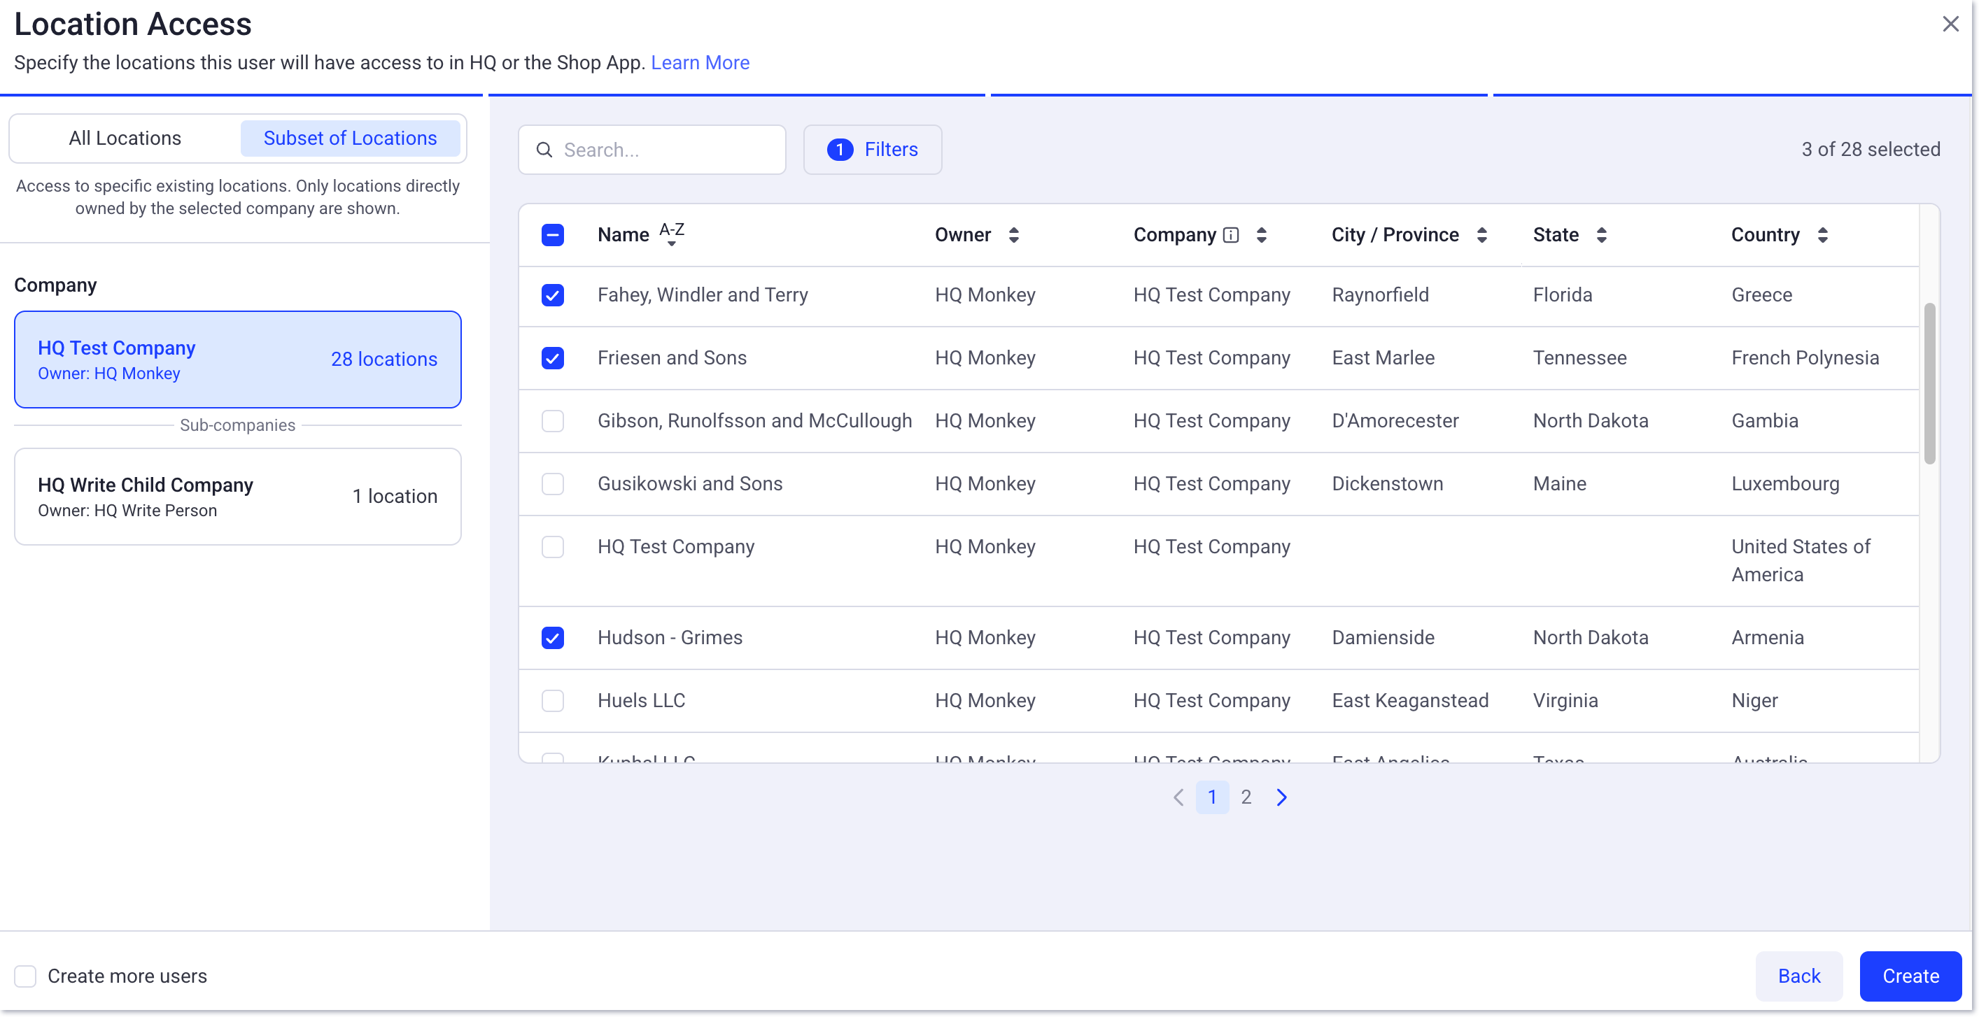The image size is (1986, 1024).
Task: Close the Location Access dialog
Action: (1950, 24)
